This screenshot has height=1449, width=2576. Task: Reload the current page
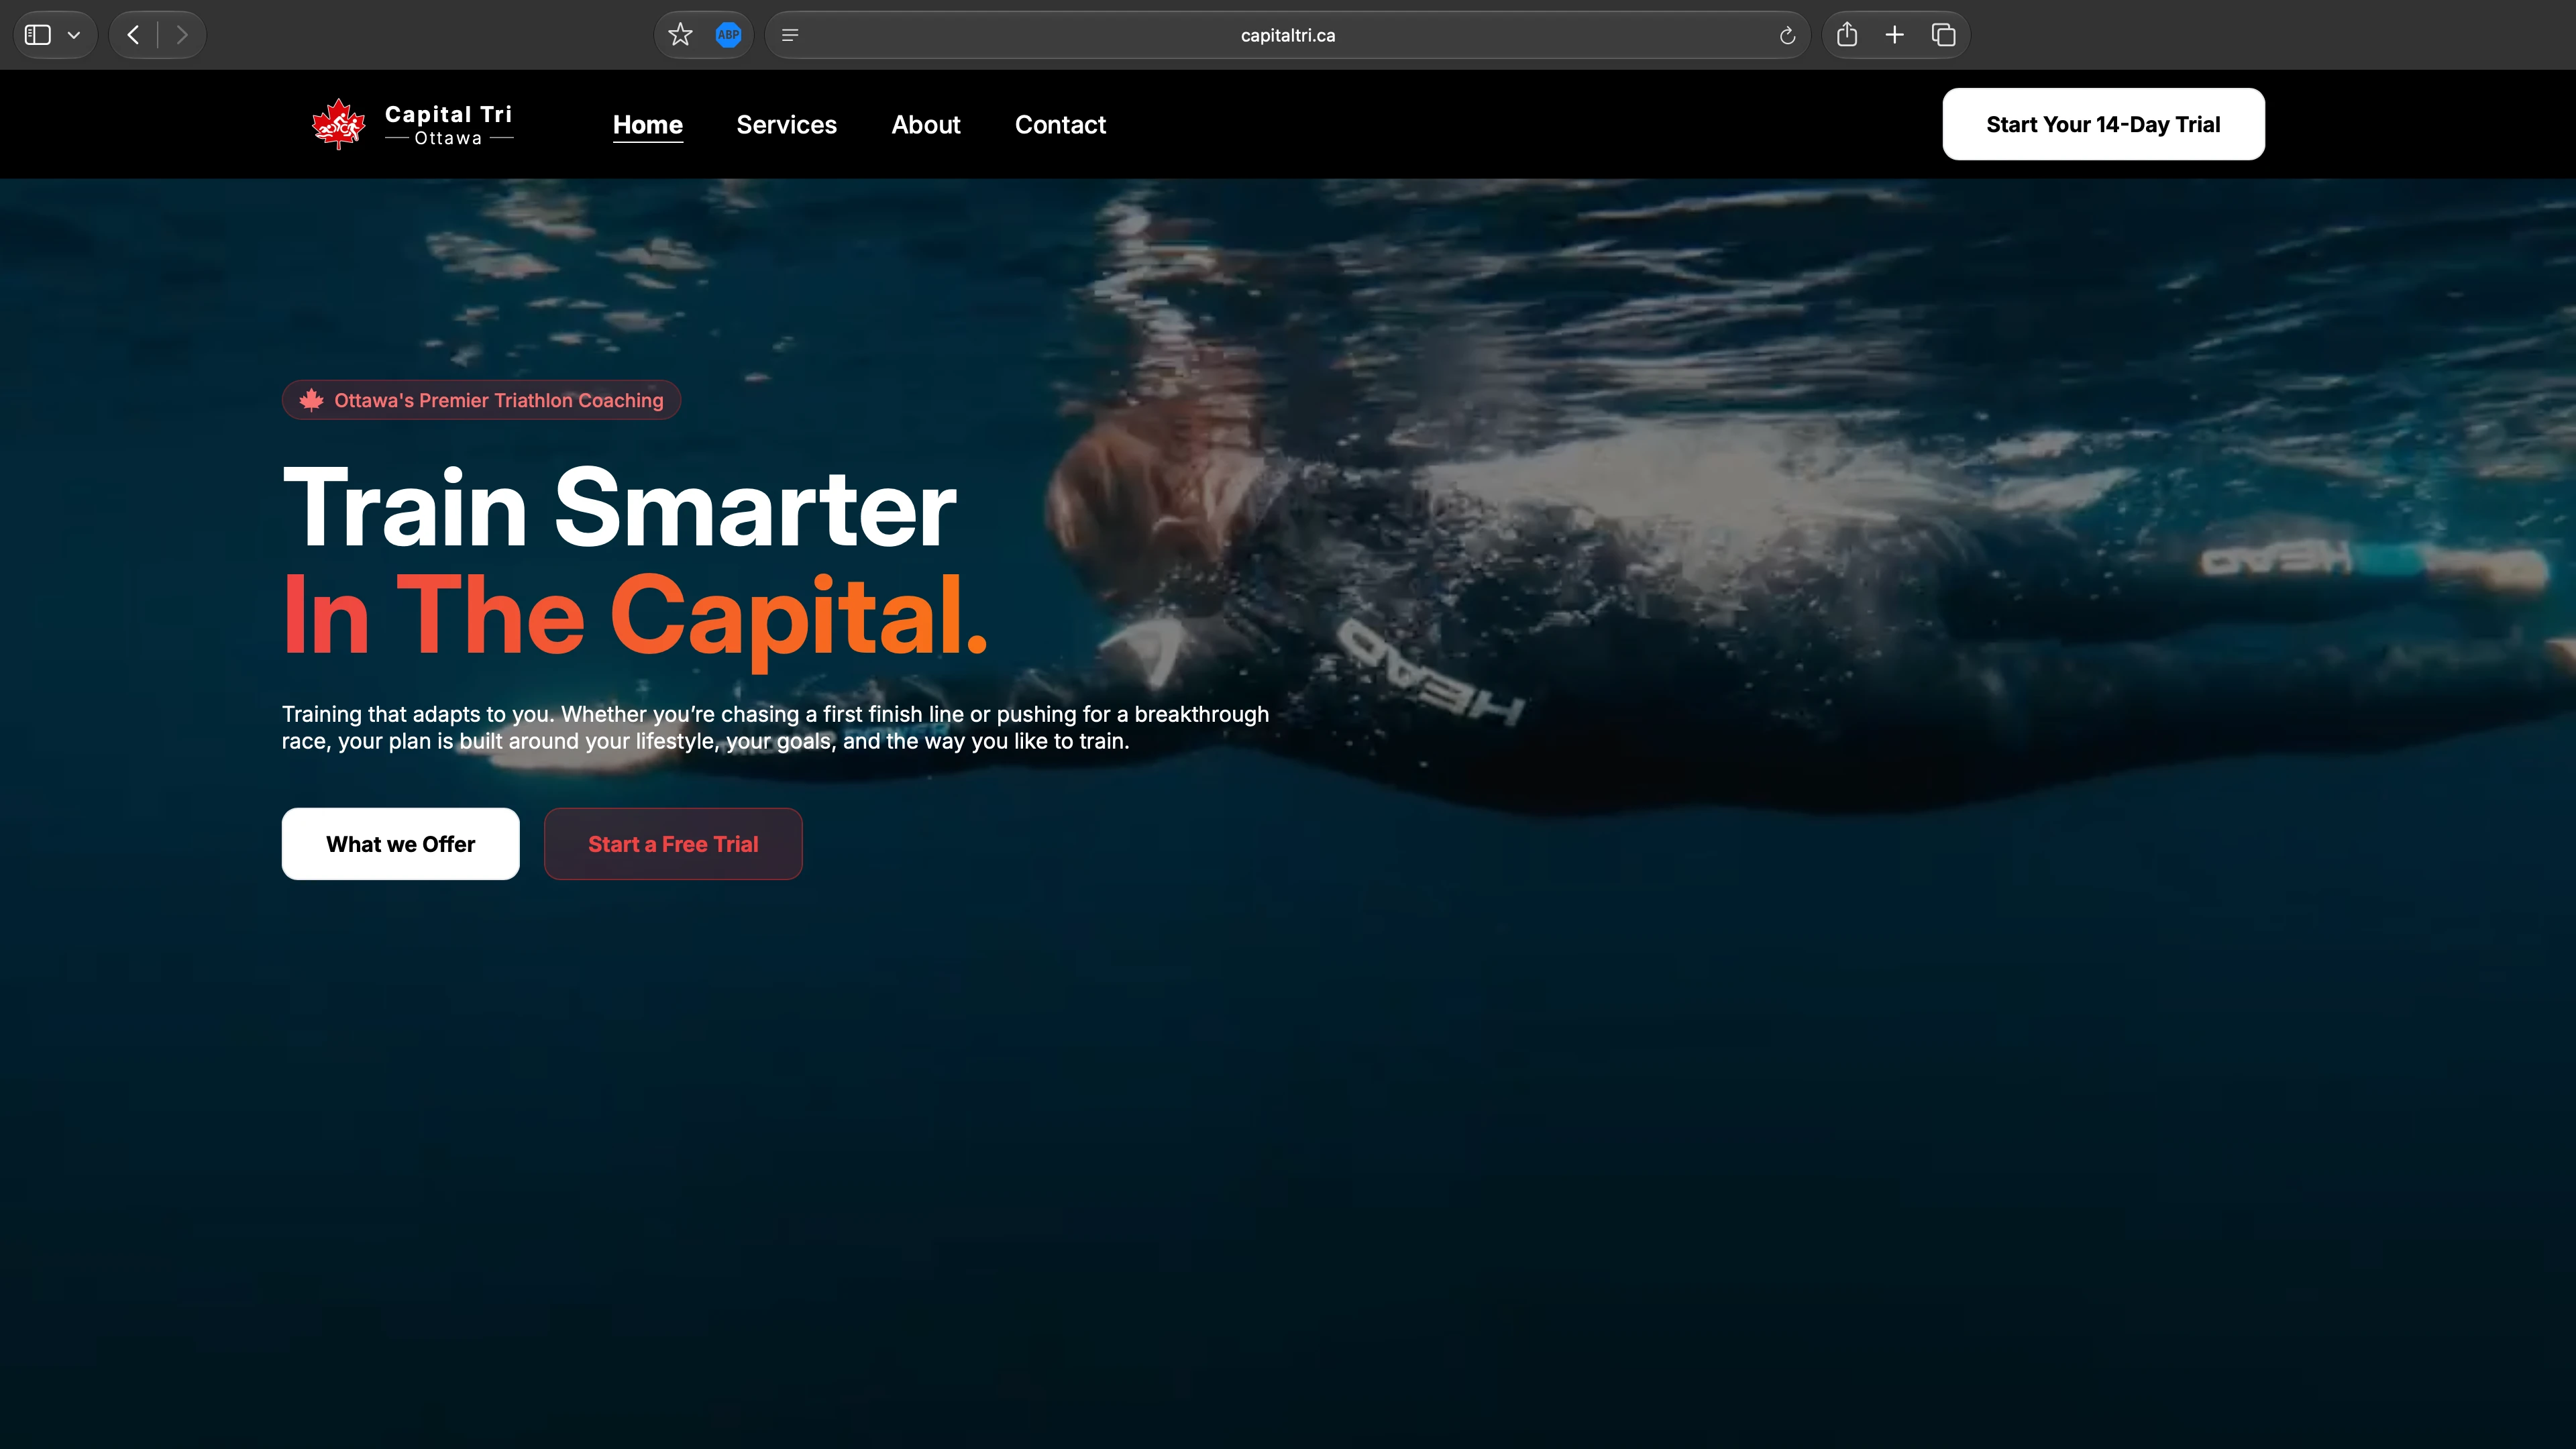[1787, 36]
